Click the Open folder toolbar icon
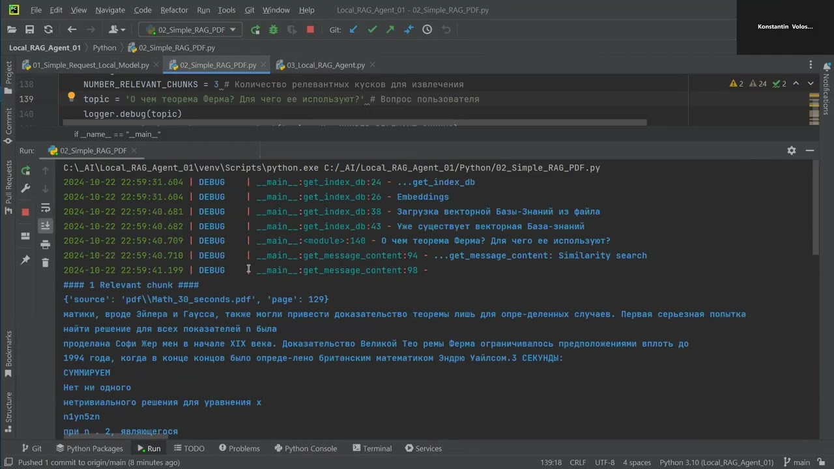The width and height of the screenshot is (834, 469). click(12, 29)
